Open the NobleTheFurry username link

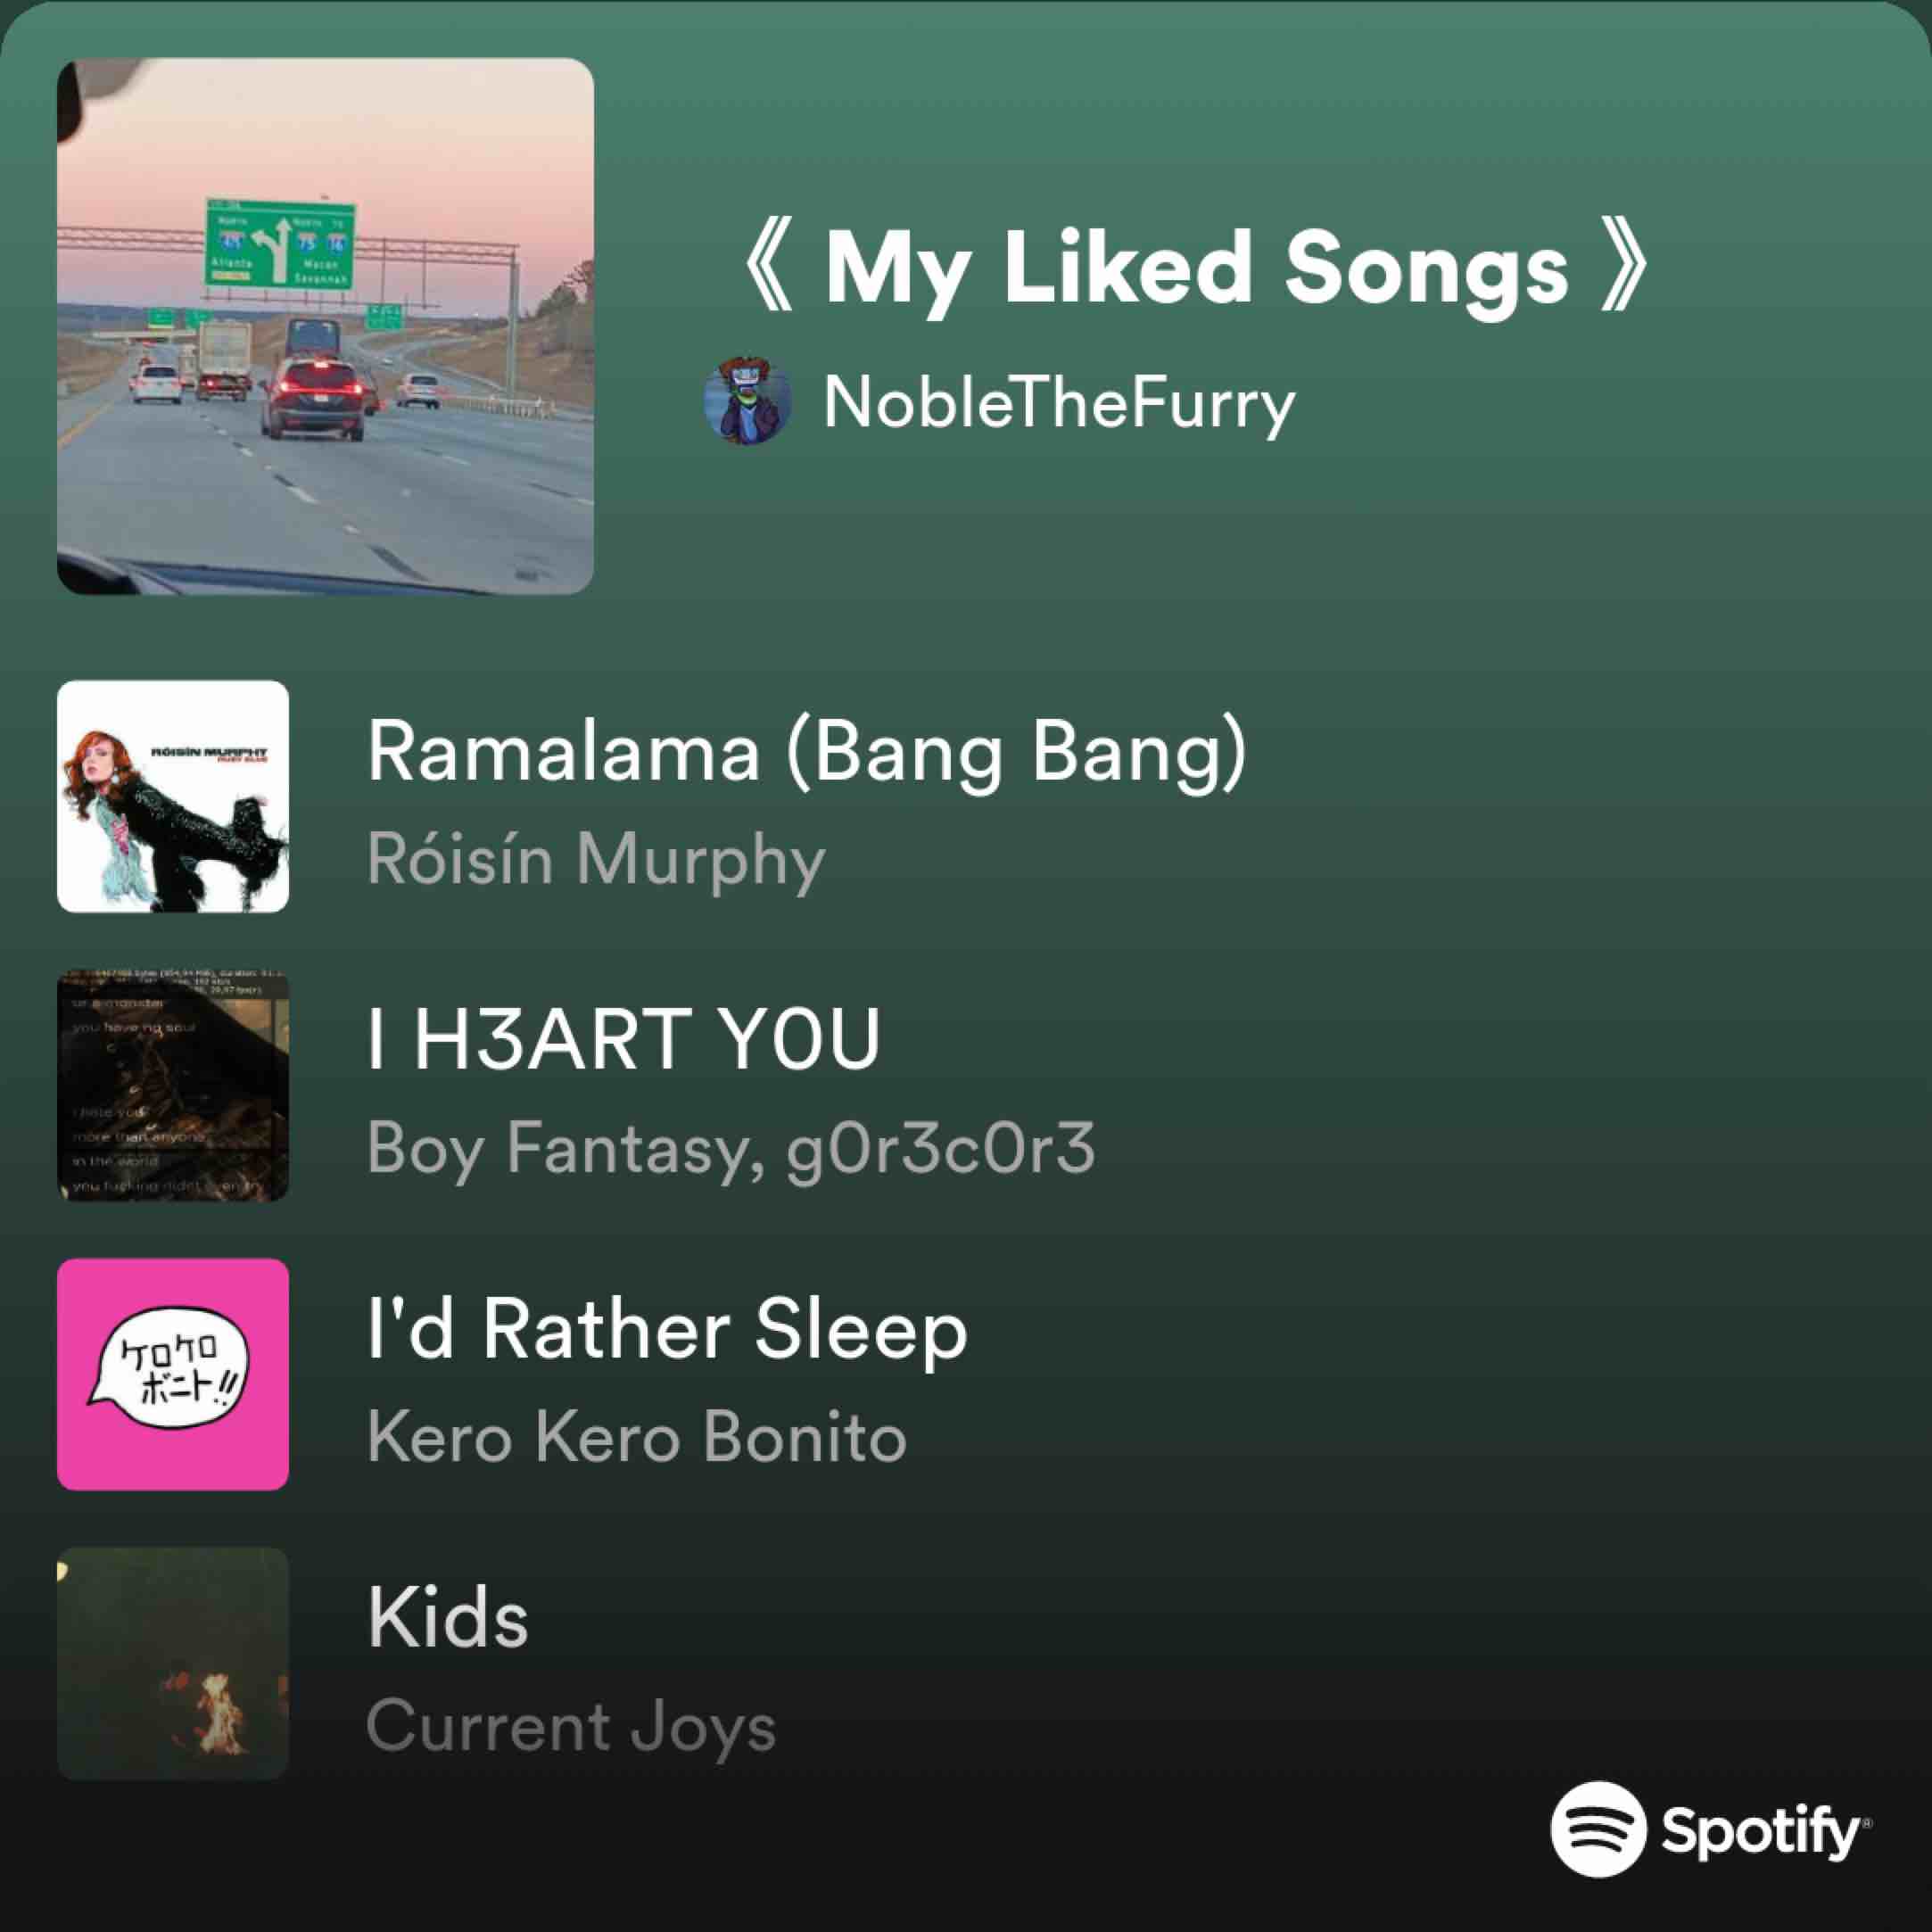click(1060, 405)
